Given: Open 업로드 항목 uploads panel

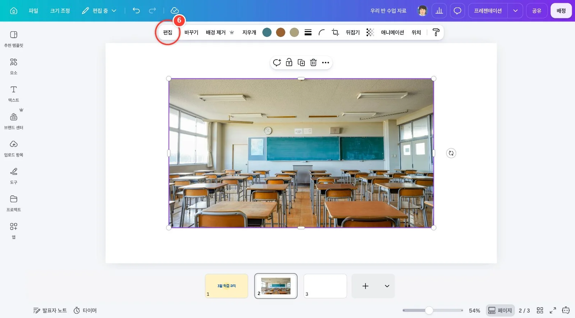Looking at the screenshot, I should 14,148.
